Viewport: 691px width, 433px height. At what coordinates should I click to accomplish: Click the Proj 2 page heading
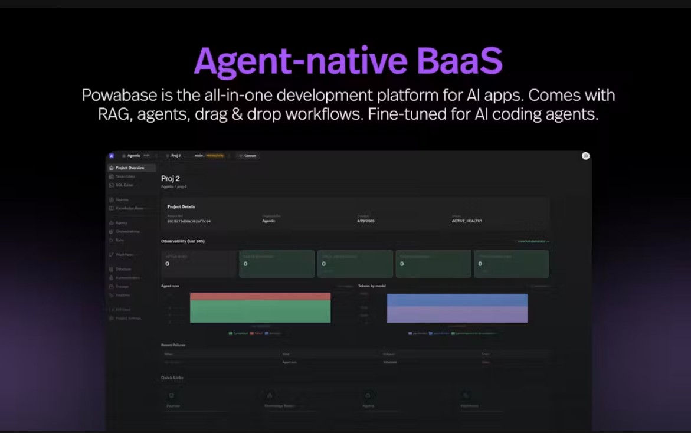click(x=170, y=178)
